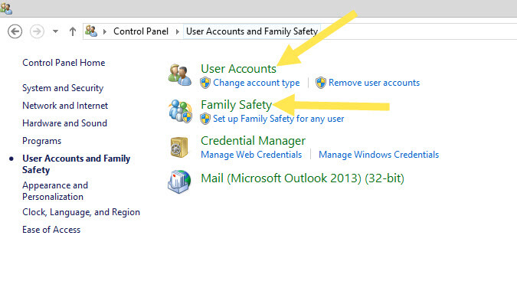
Task: Click the User Accounts people icon
Action: pyautogui.click(x=180, y=75)
